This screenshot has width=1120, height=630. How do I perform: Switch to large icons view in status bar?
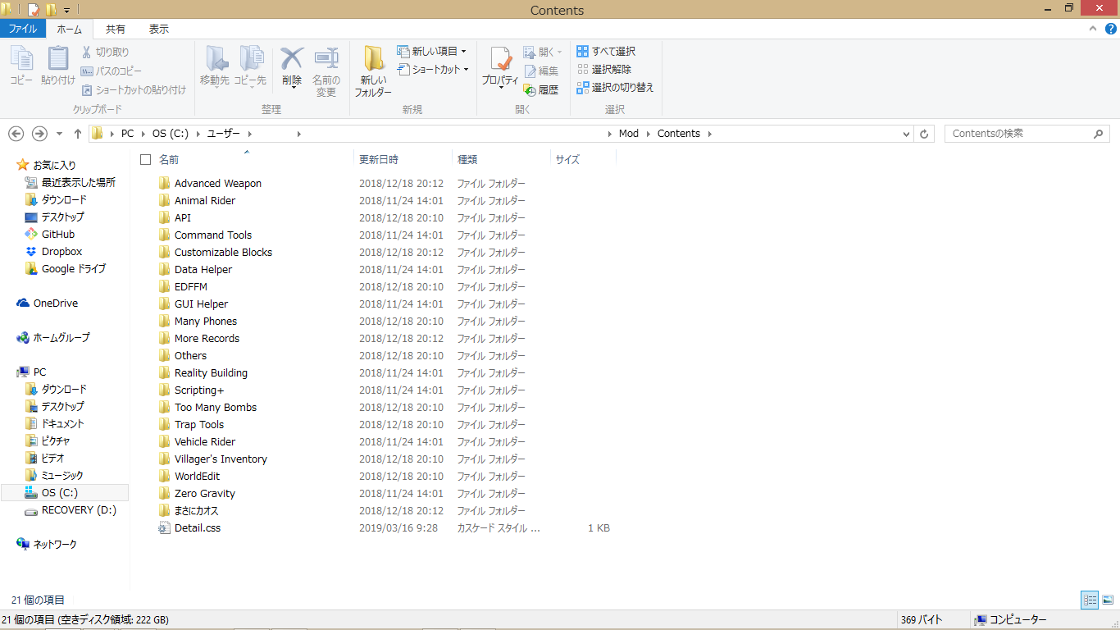(1108, 600)
